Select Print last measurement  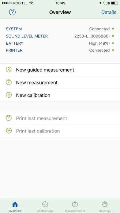(60, 118)
